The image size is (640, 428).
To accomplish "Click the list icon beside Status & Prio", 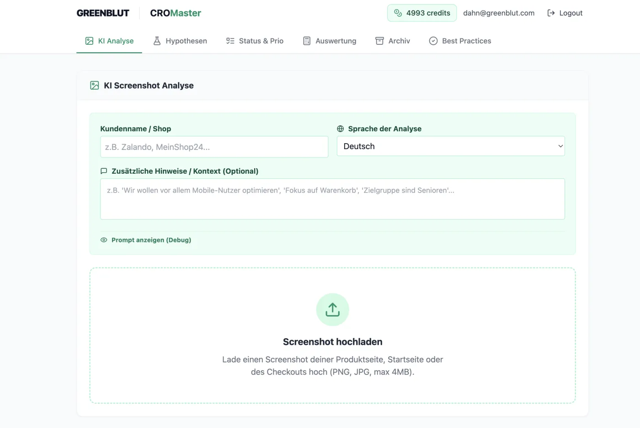I will point(230,41).
